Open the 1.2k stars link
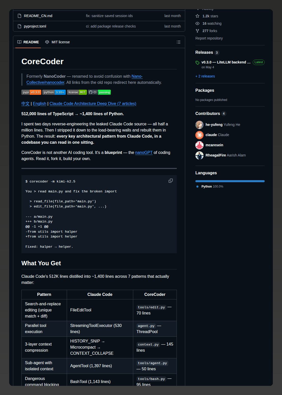 [x=210, y=16]
